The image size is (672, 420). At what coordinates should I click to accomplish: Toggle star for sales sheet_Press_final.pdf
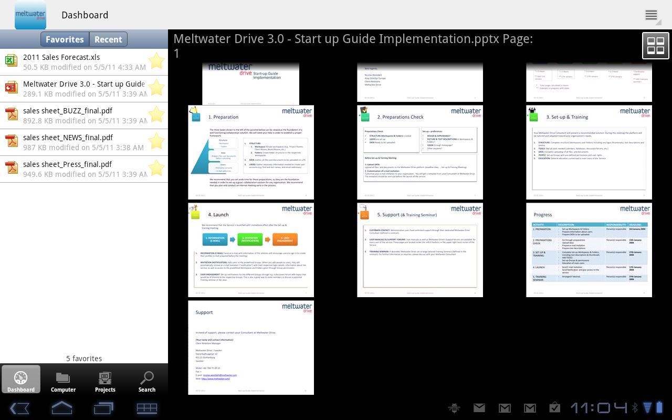156,168
